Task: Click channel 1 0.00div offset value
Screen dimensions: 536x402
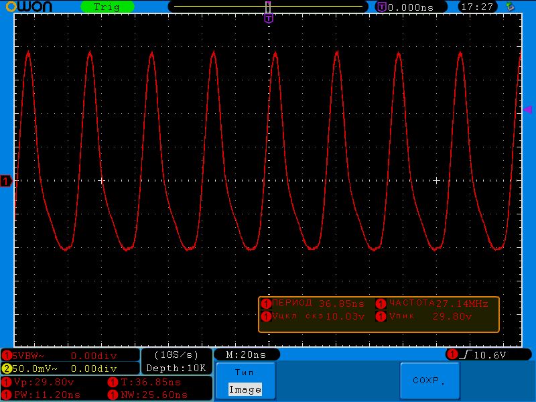Action: 94,356
